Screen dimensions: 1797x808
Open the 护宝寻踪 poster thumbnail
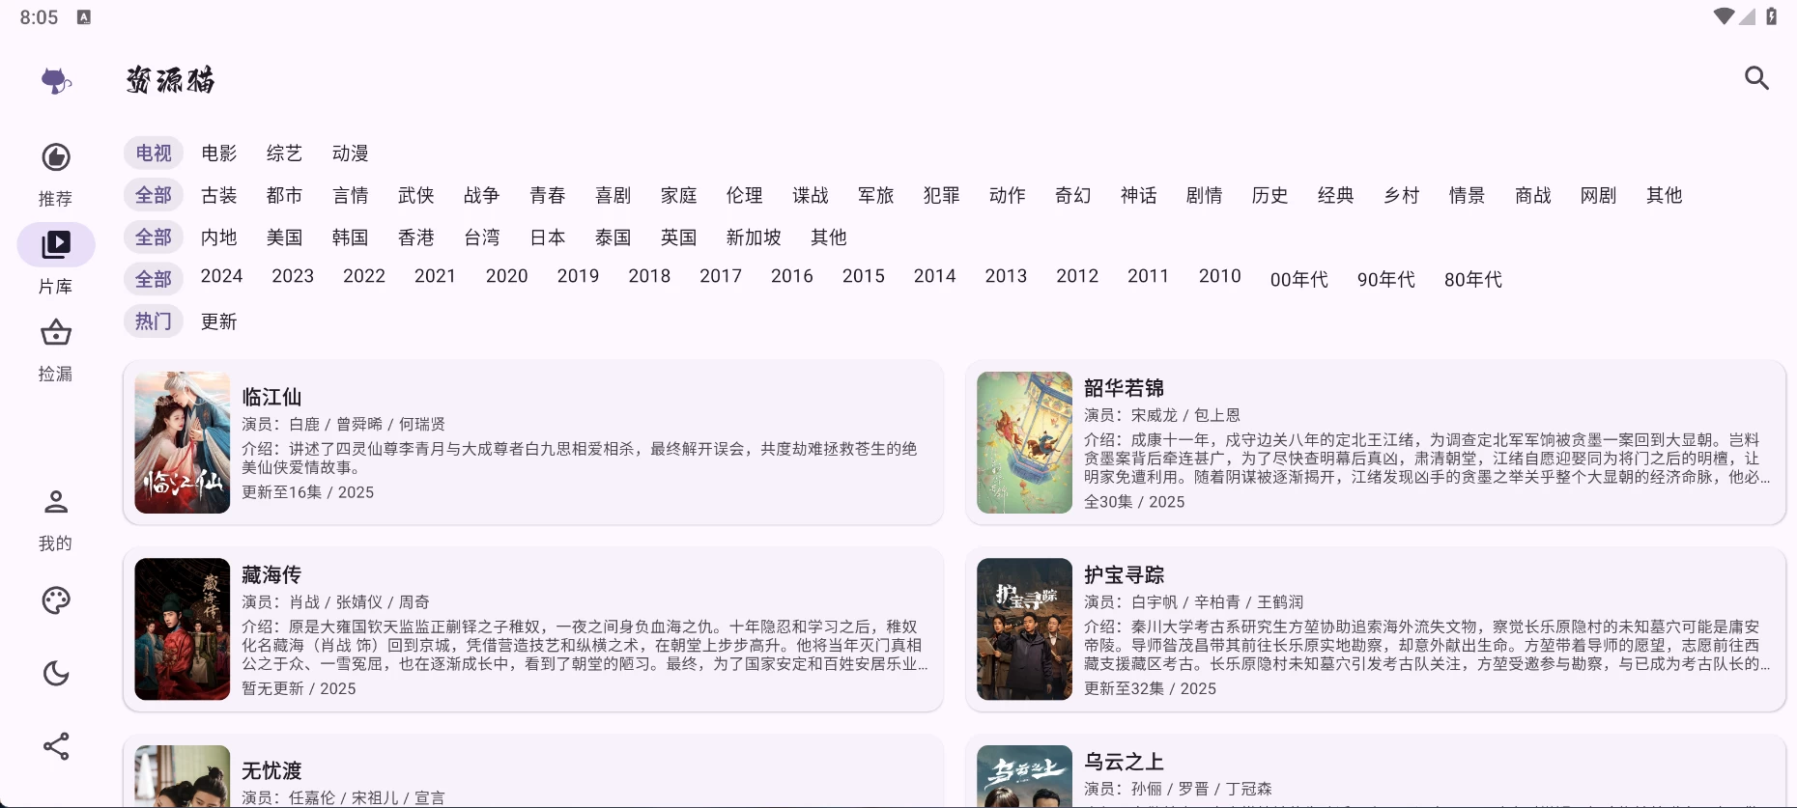pos(1024,629)
